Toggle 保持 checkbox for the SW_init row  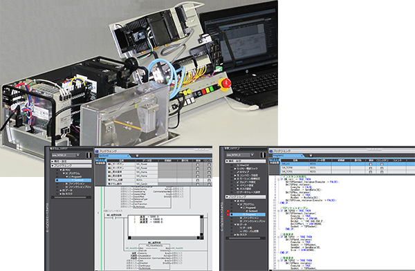(x=371, y=165)
